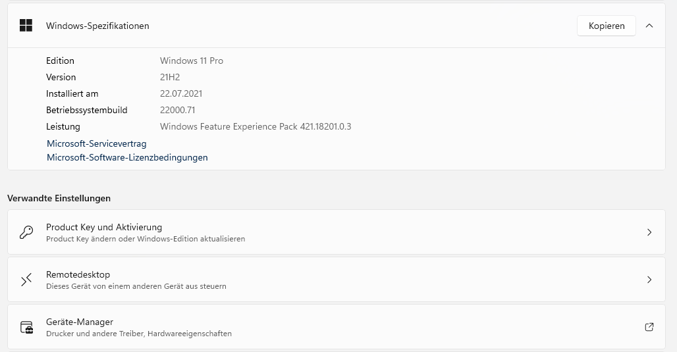Click the key icon for Product Key
Screen dimensions: 677x352
26,232
